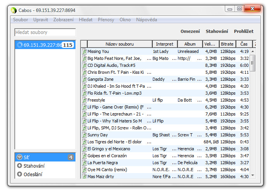Click the 1st Lady interpret cell
Viewport: 272px width, 192px height.
coord(161,51)
